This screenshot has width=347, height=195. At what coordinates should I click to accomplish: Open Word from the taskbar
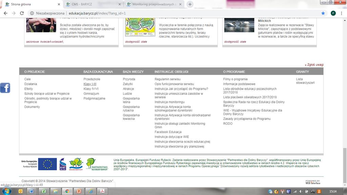coord(32,191)
